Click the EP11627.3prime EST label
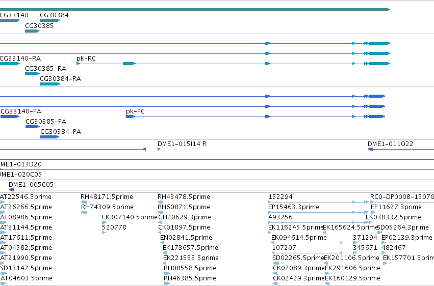 pyautogui.click(x=396, y=207)
